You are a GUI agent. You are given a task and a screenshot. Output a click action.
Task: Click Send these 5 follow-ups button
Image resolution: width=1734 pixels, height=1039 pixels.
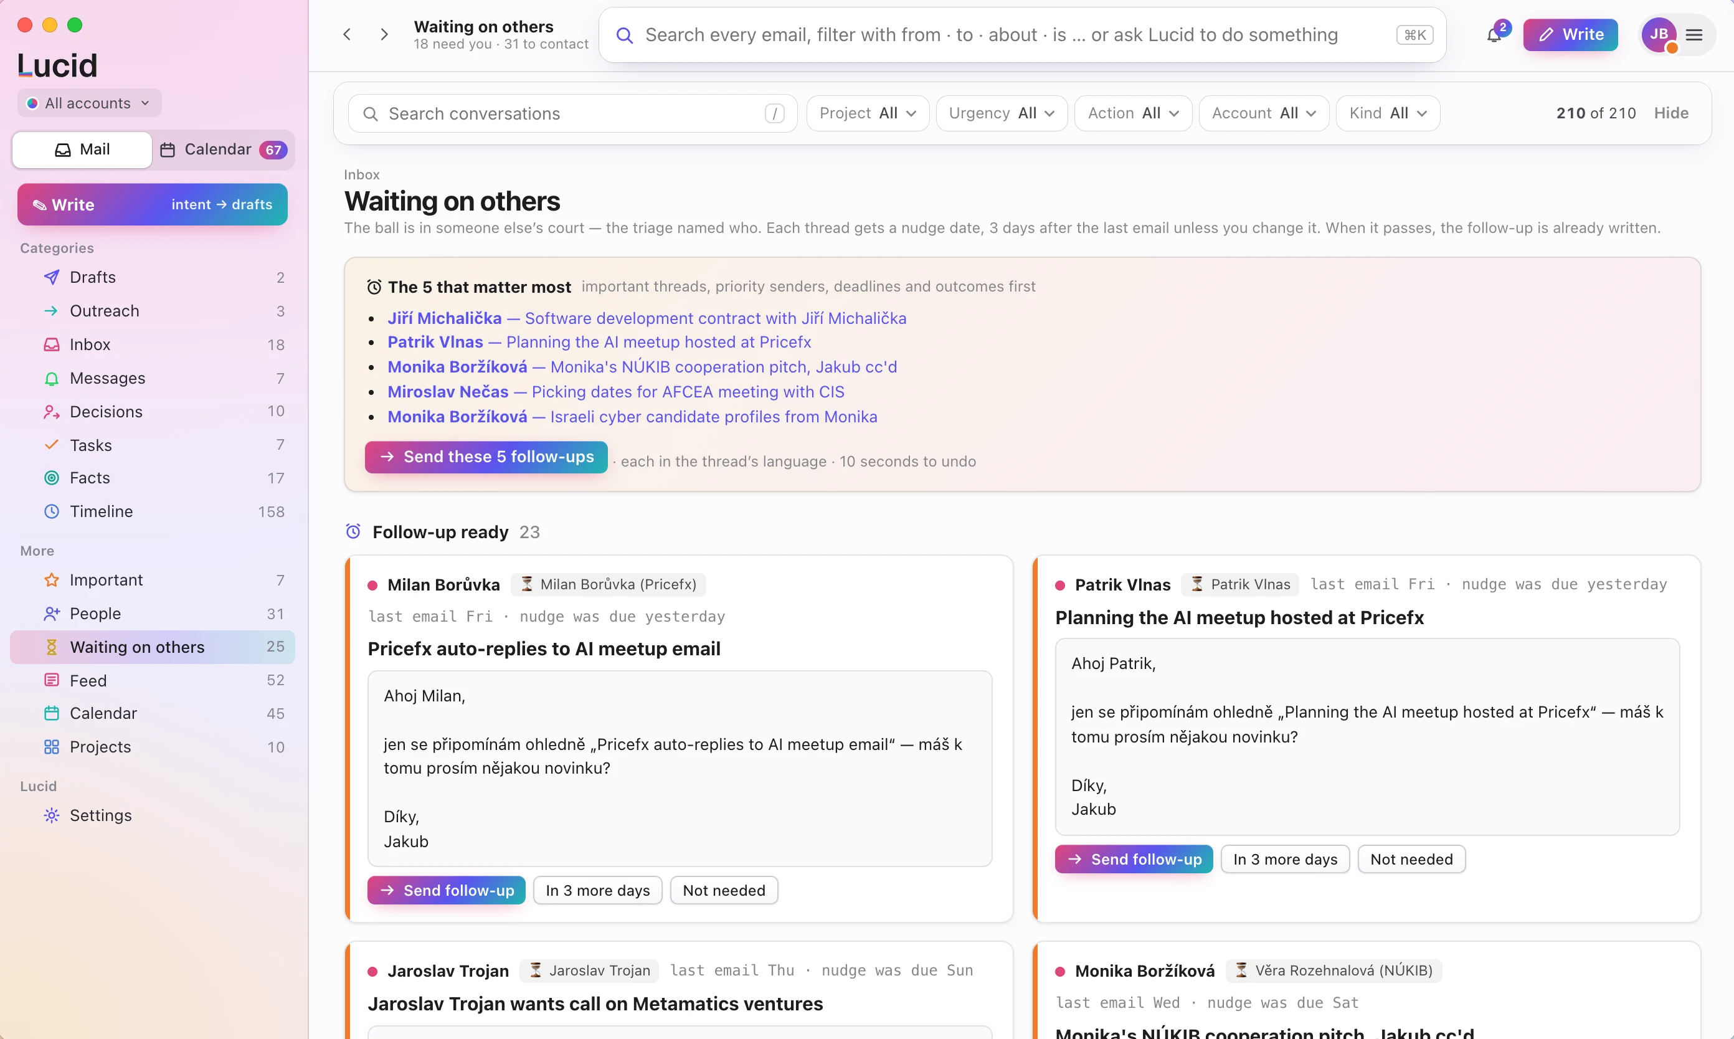pyautogui.click(x=486, y=457)
